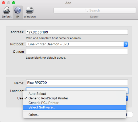138x122 pixels.
Task: Click the grey minimize window button
Action: (x=9, y=3)
